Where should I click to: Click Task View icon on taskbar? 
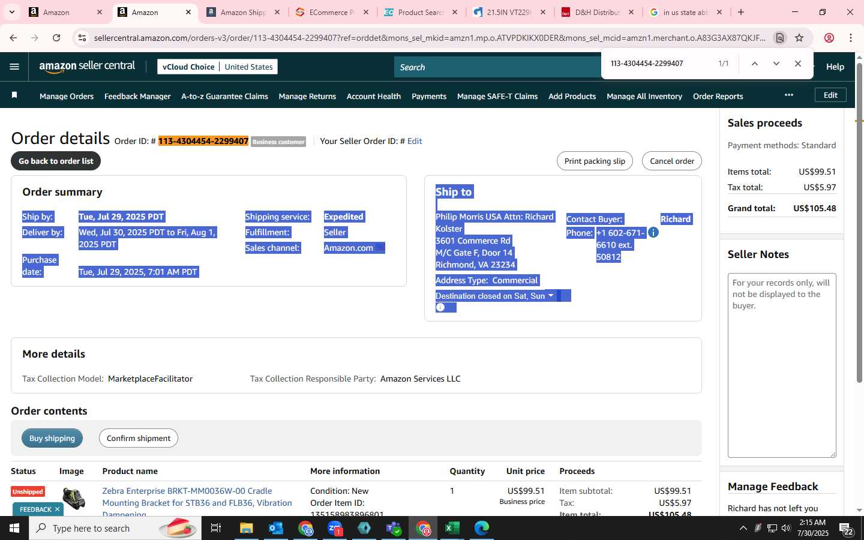point(216,528)
